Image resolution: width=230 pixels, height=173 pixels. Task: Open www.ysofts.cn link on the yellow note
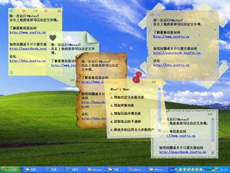click(x=28, y=32)
